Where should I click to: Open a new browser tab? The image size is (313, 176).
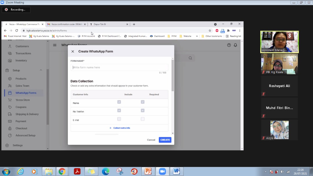(x=134, y=24)
